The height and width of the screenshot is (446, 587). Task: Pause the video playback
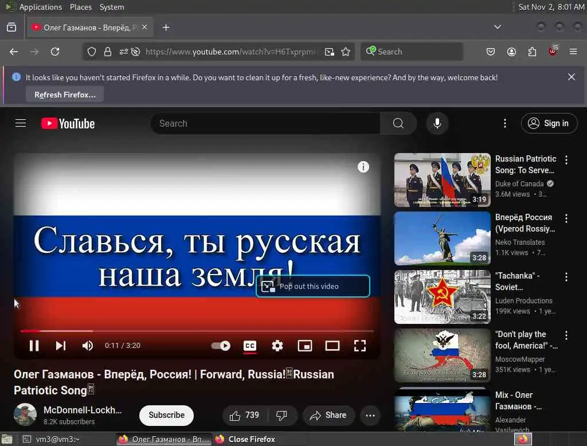[34, 346]
